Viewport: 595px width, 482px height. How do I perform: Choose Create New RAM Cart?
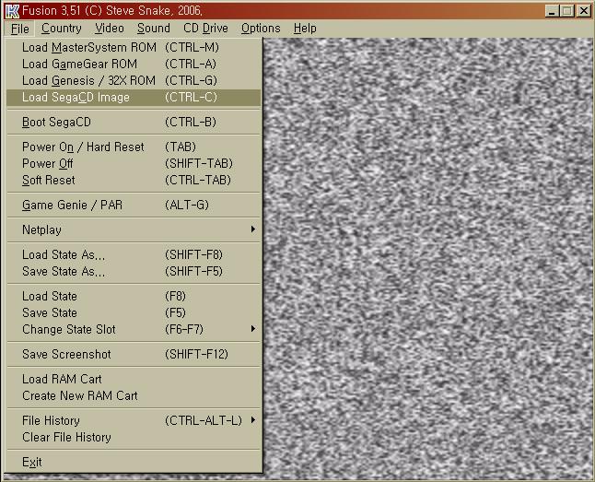point(134,395)
